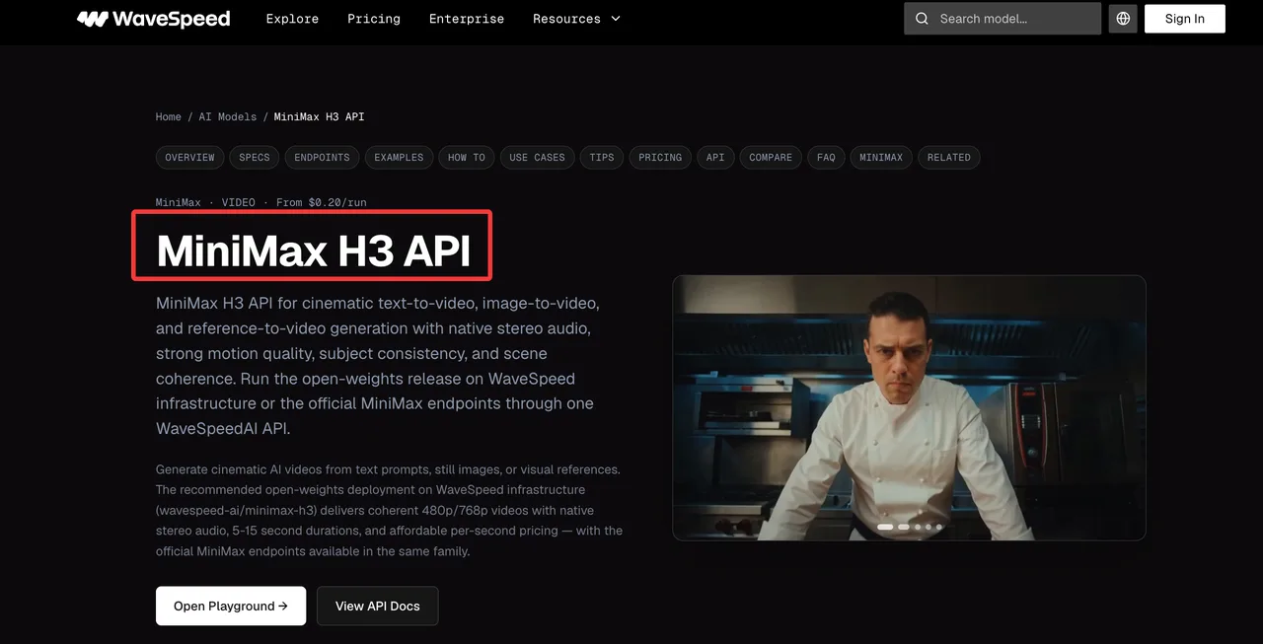Jump to the ENDPOINTS section pill

[x=322, y=157]
